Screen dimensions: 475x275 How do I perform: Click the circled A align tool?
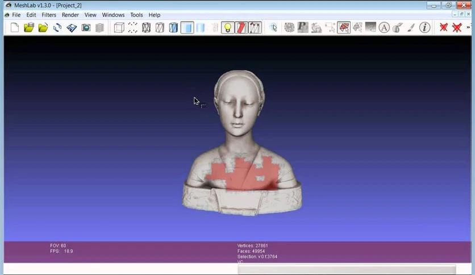(384, 28)
